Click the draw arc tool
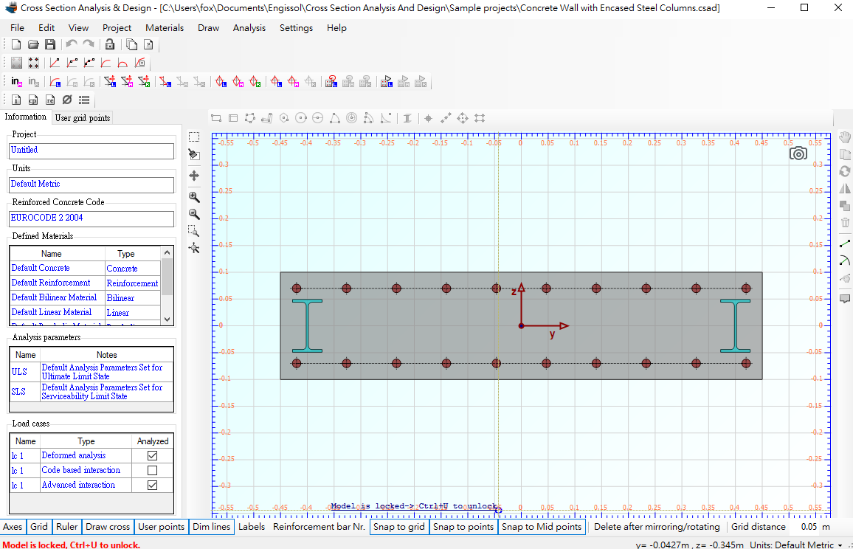The width and height of the screenshot is (853, 549). (x=844, y=260)
